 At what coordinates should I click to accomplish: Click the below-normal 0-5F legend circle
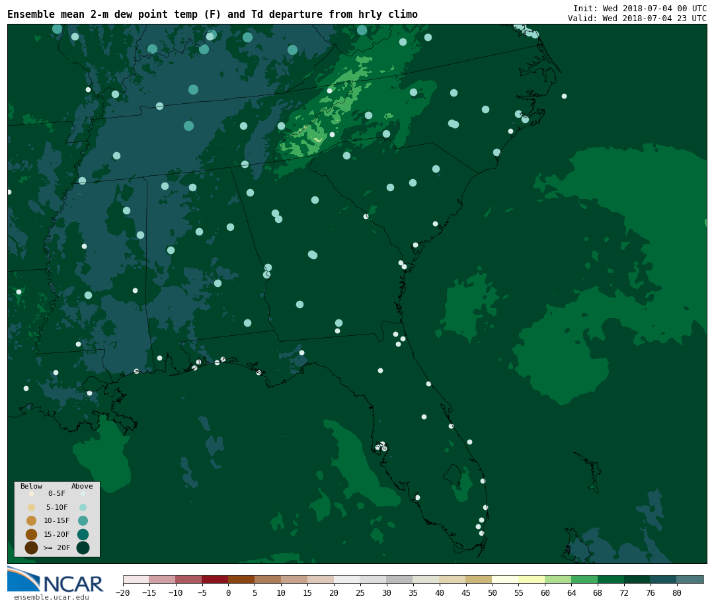[32, 493]
